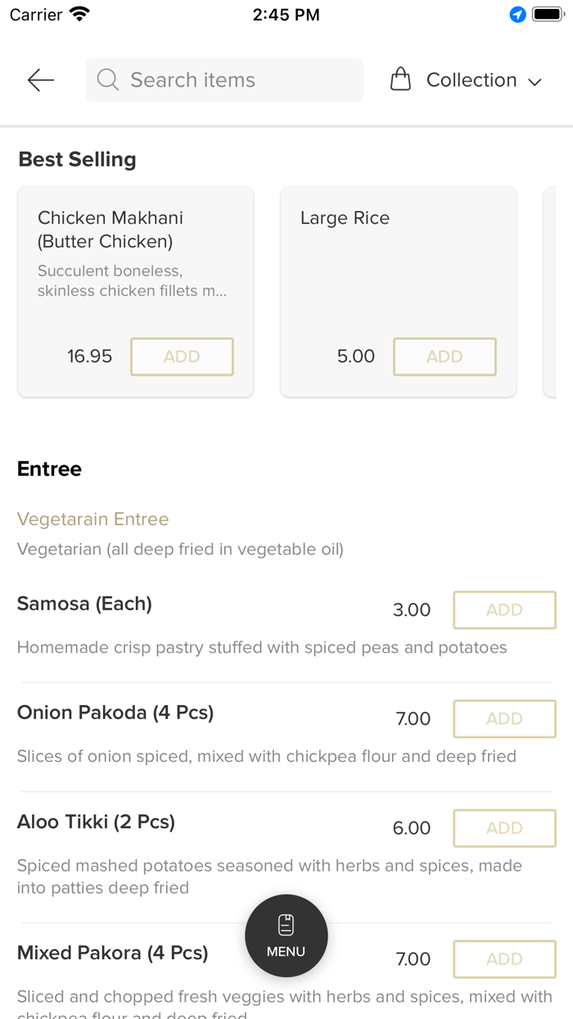The image size is (573, 1019).
Task: Tap ADD beside Aloo Tikki (2 Pcs)
Action: coord(504,828)
